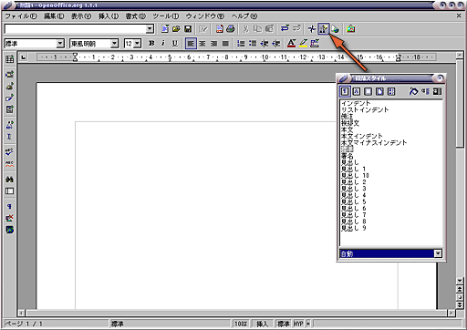Create a new document with the toolbar icon

[x=165, y=29]
